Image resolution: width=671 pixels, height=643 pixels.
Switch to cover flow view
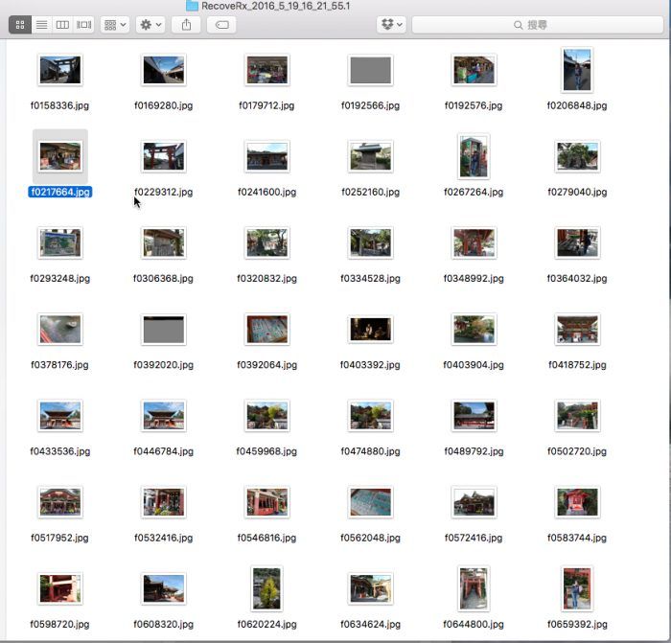pyautogui.click(x=84, y=25)
